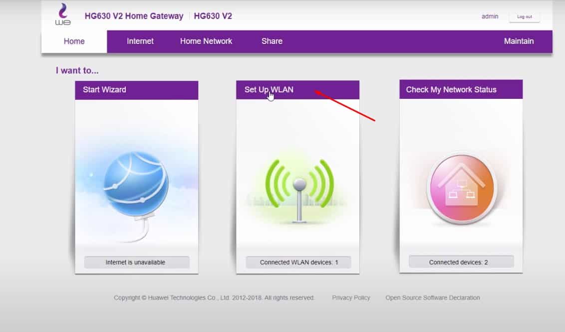Click Connected devices: 2 status

[x=461, y=262]
